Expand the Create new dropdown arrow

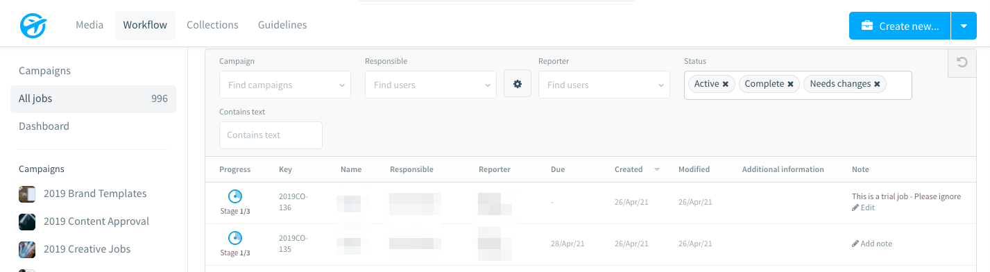(964, 26)
